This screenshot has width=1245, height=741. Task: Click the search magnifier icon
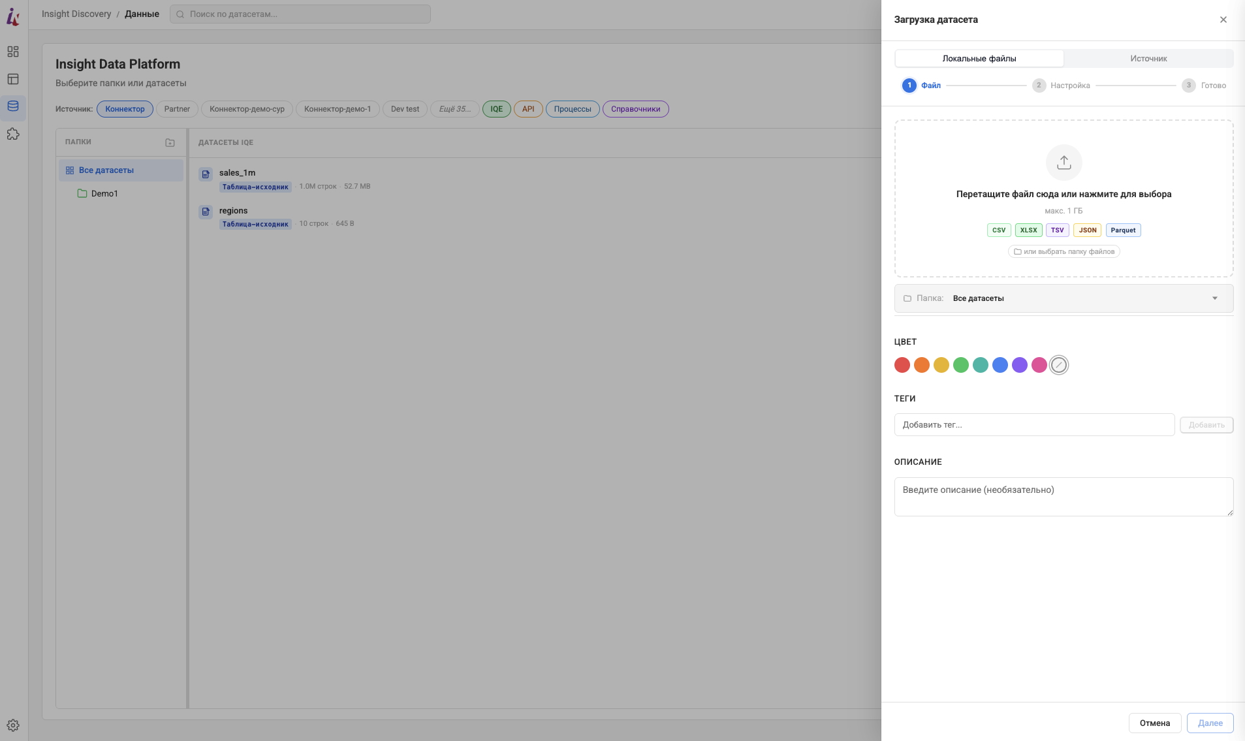pos(180,14)
